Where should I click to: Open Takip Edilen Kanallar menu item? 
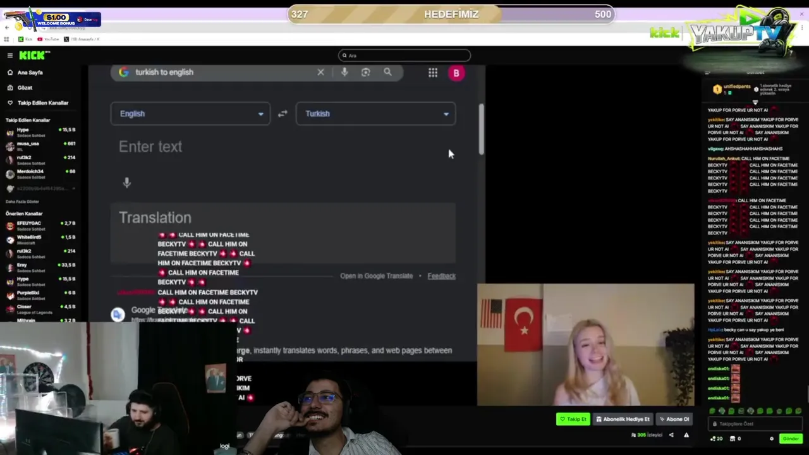click(x=38, y=103)
